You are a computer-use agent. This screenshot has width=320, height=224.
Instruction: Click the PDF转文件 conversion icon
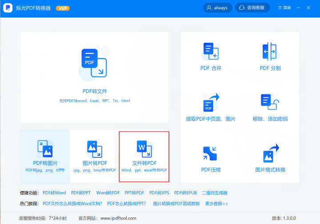(94, 63)
